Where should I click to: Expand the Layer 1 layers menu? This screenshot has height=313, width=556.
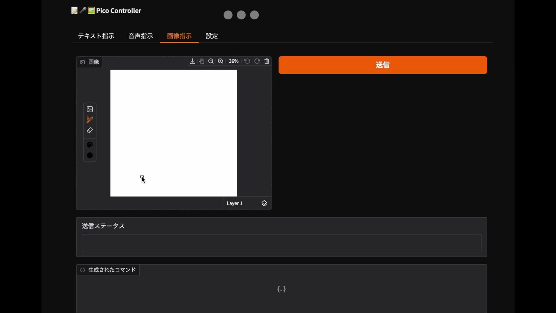pos(264,203)
